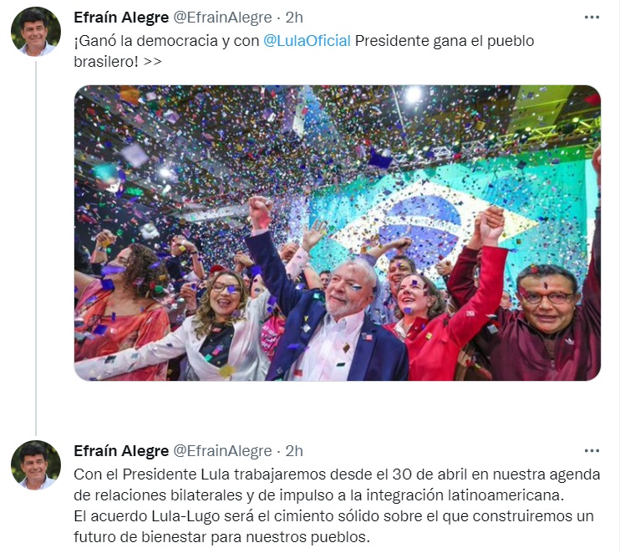
Task: Click Efraín Alegre's avatar on second tweet
Action: (36, 464)
